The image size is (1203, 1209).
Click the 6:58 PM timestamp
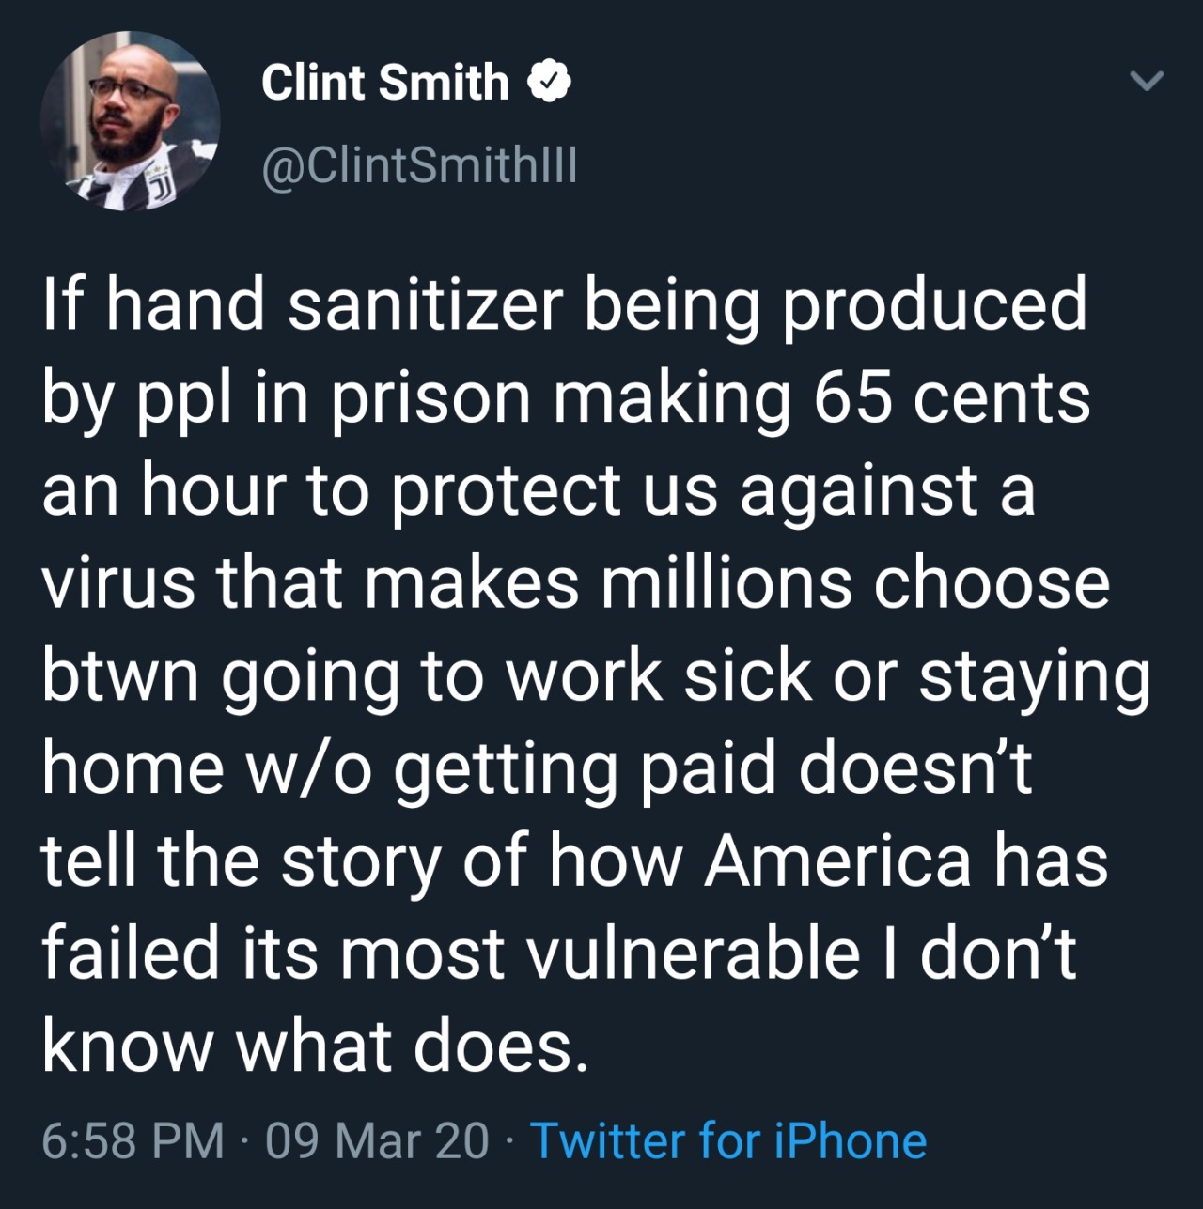[x=133, y=1140]
